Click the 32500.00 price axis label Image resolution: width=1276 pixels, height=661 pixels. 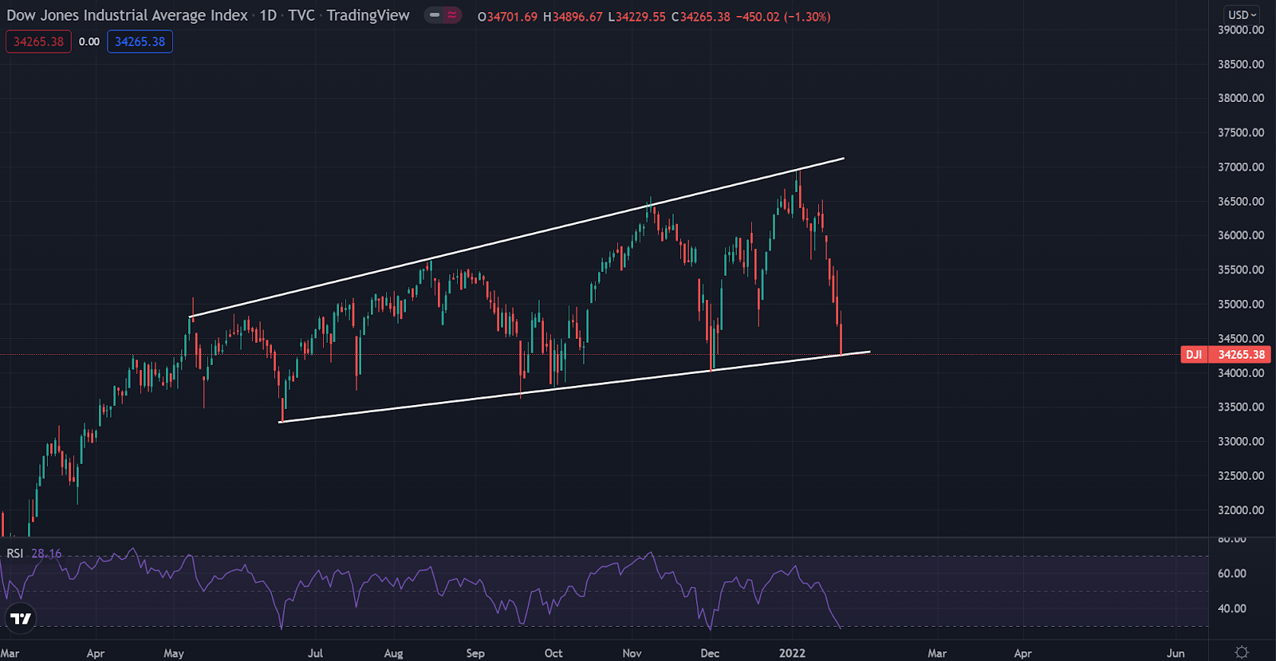click(1241, 476)
